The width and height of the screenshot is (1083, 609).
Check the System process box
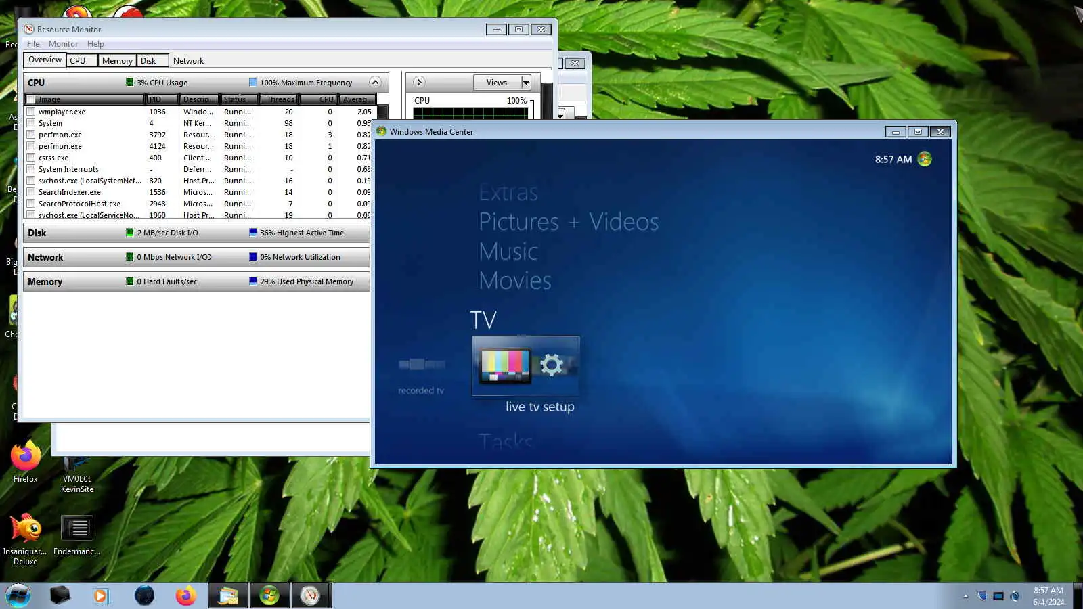coord(30,123)
